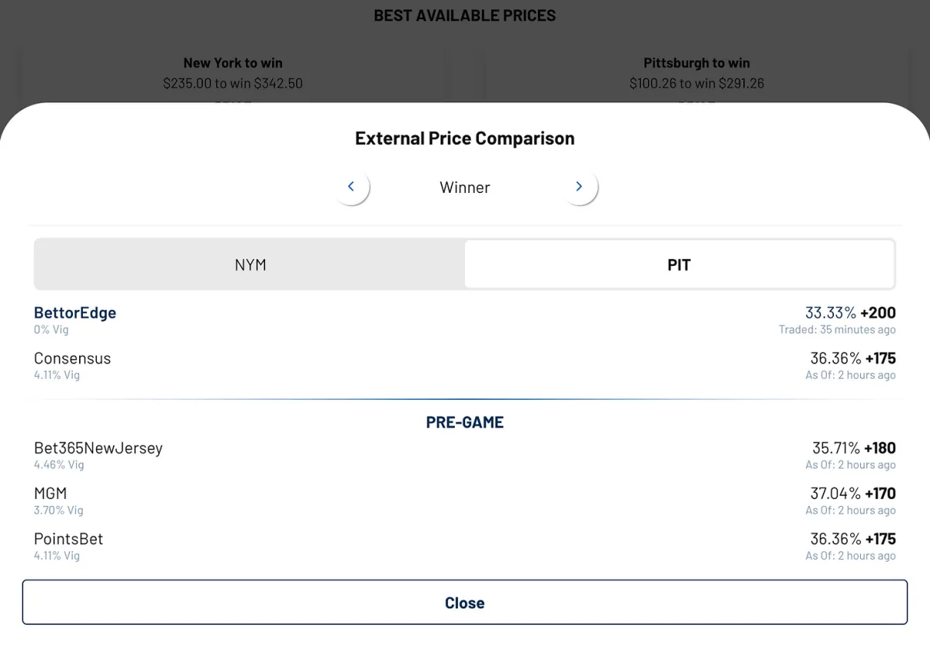Viewport: 930px width, 665px height.
Task: Click the MGM +170 odds value
Action: [x=880, y=493]
